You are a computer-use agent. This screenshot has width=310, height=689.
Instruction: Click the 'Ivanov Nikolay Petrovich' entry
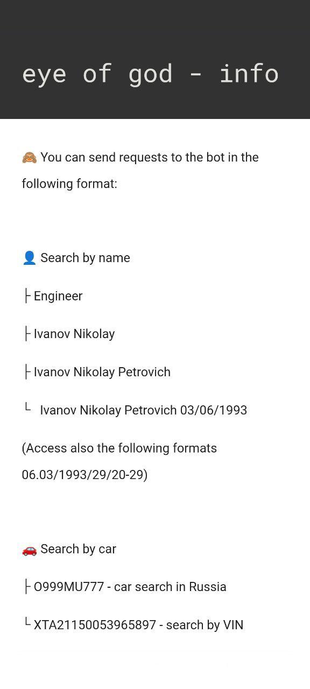point(102,372)
